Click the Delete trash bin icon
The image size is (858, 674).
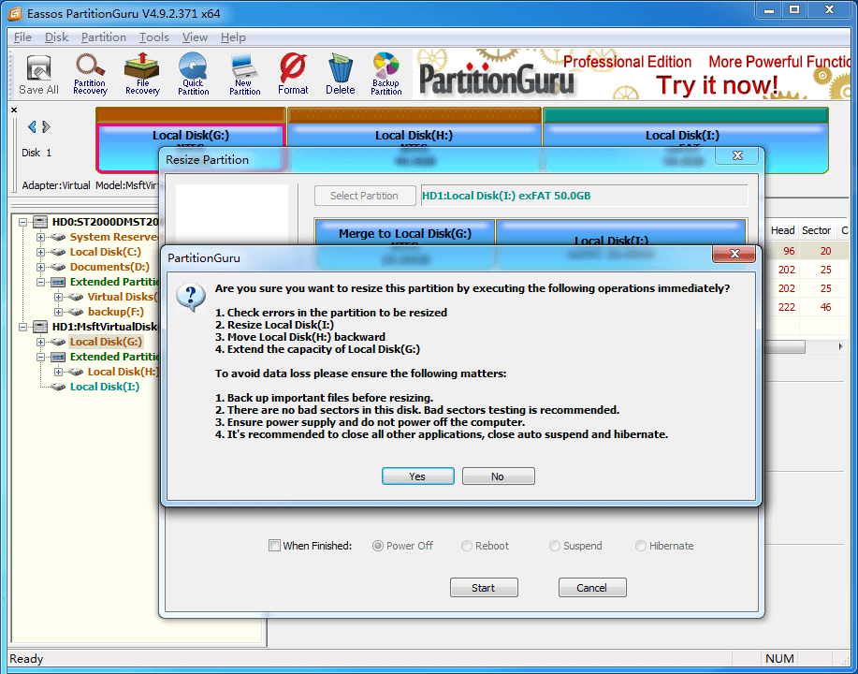[341, 75]
